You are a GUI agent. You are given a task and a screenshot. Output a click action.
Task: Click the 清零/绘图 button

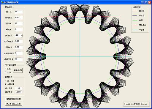(x=18, y=70)
